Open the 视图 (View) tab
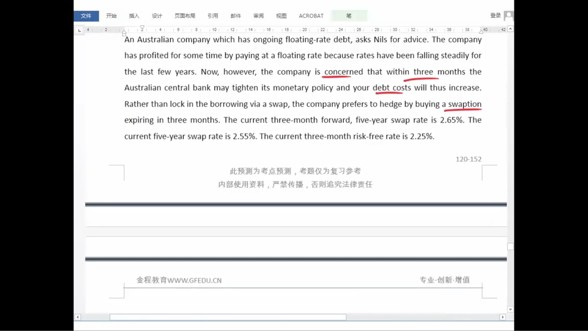This screenshot has height=331, width=588. [281, 16]
